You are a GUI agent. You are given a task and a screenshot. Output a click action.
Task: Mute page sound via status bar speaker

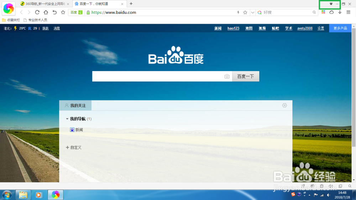(331, 186)
